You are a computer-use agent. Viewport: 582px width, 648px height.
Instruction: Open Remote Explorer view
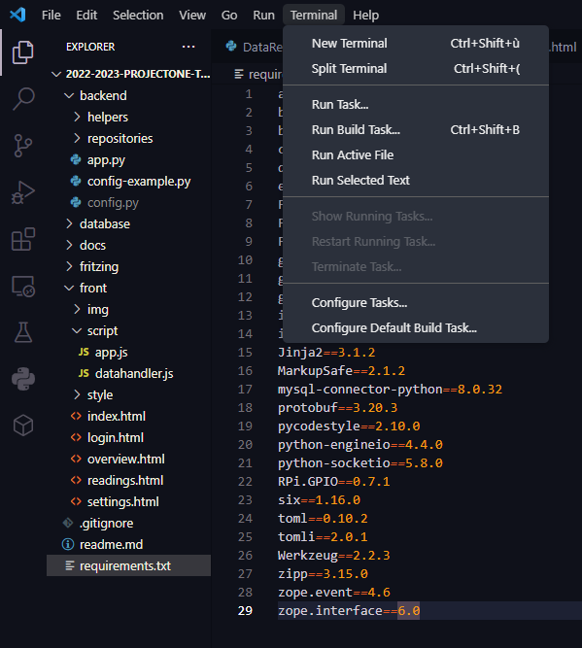tap(23, 287)
